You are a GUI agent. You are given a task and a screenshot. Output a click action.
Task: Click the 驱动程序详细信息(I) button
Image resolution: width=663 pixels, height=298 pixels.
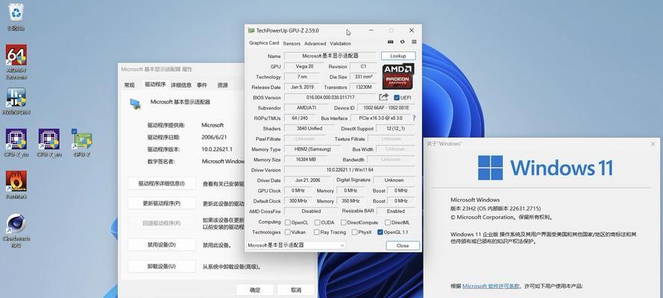point(162,183)
